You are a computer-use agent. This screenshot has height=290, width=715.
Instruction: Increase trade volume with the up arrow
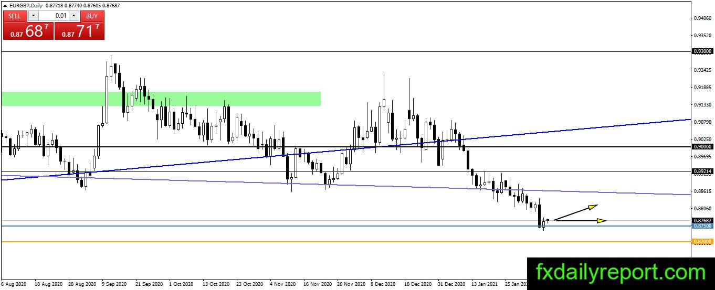pos(74,16)
